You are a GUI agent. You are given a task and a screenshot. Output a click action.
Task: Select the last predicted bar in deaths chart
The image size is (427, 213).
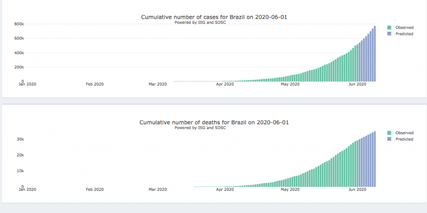(x=375, y=159)
